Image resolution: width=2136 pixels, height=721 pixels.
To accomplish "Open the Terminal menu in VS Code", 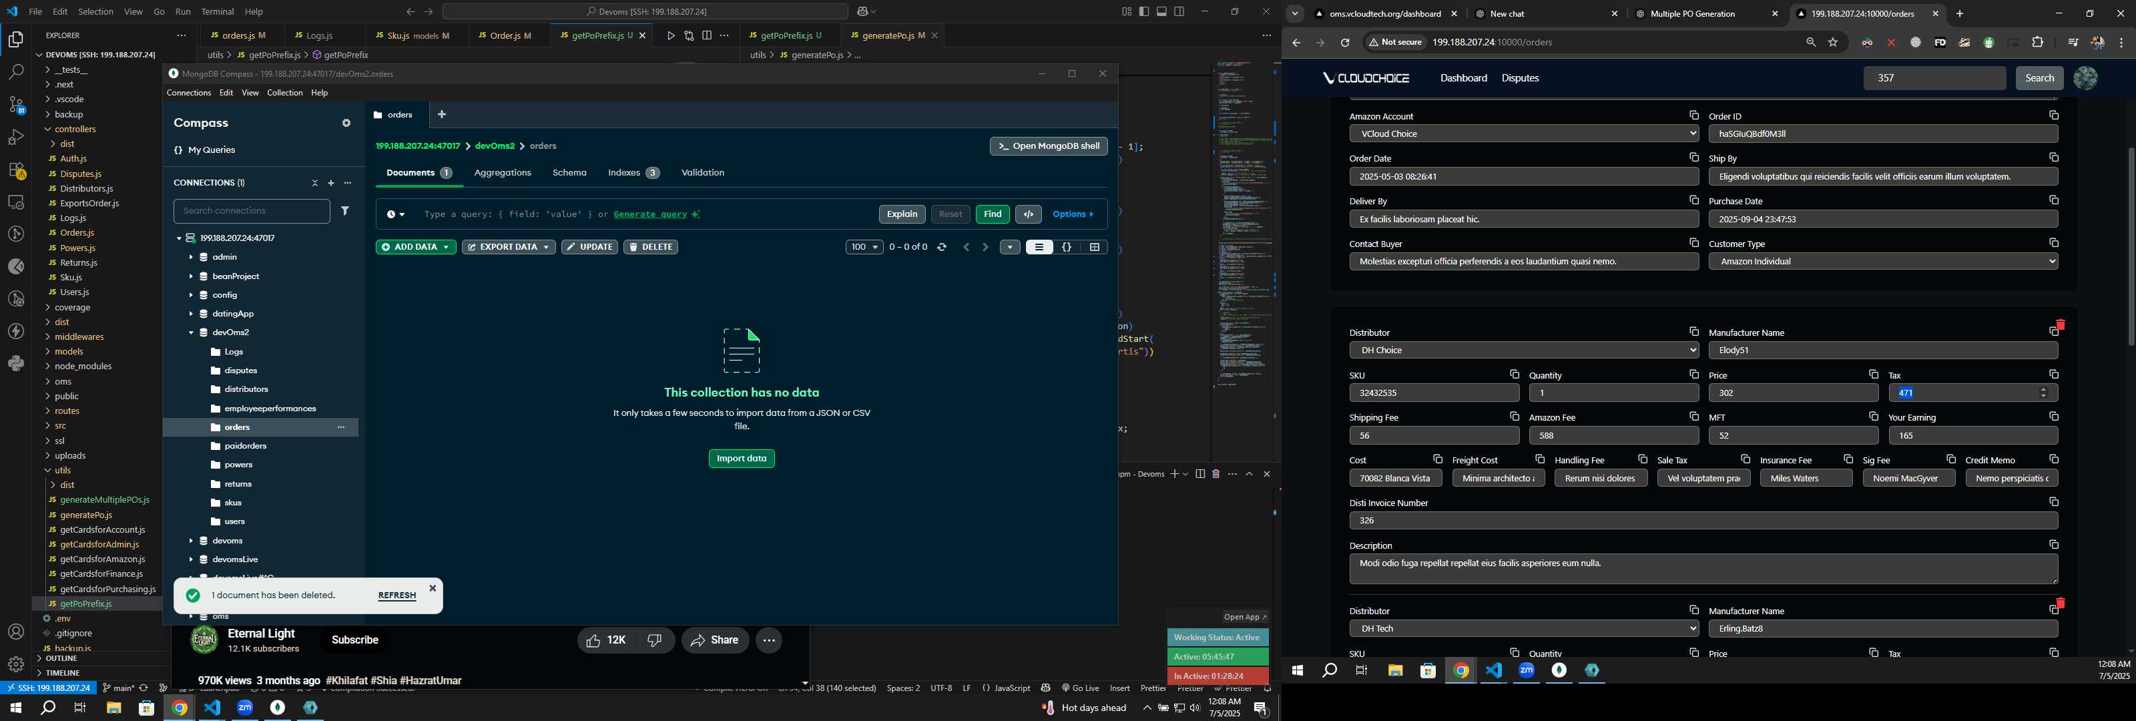I will tap(217, 11).
